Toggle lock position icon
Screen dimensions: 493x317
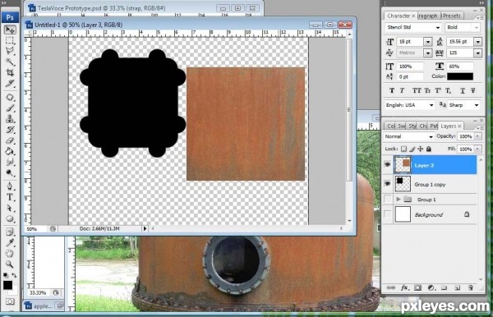pos(421,149)
